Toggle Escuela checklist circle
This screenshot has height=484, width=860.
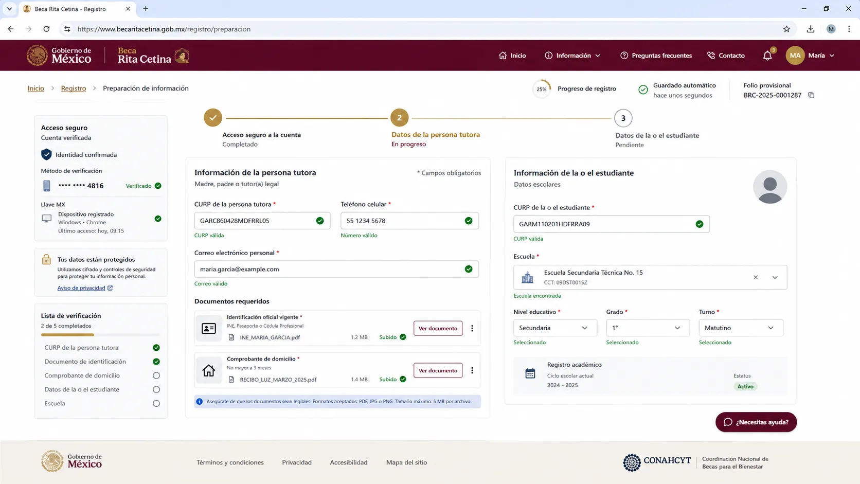click(x=156, y=403)
